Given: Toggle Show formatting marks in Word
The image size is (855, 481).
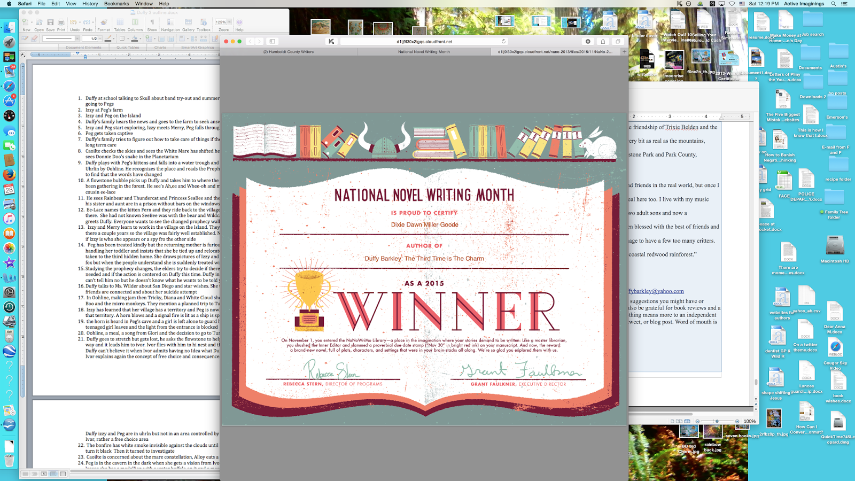Looking at the screenshot, I should 152,22.
